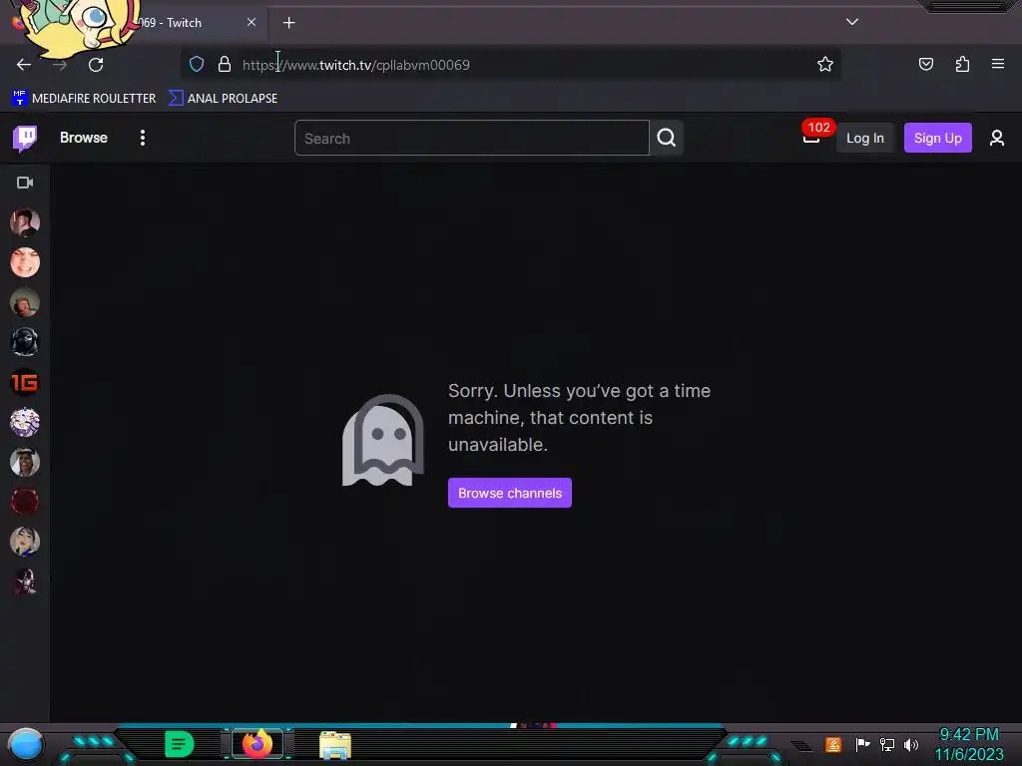Screen dimensions: 1022x766
Task: Open MEDIAFIRE ROULETTER bookmark
Action: tap(84, 99)
